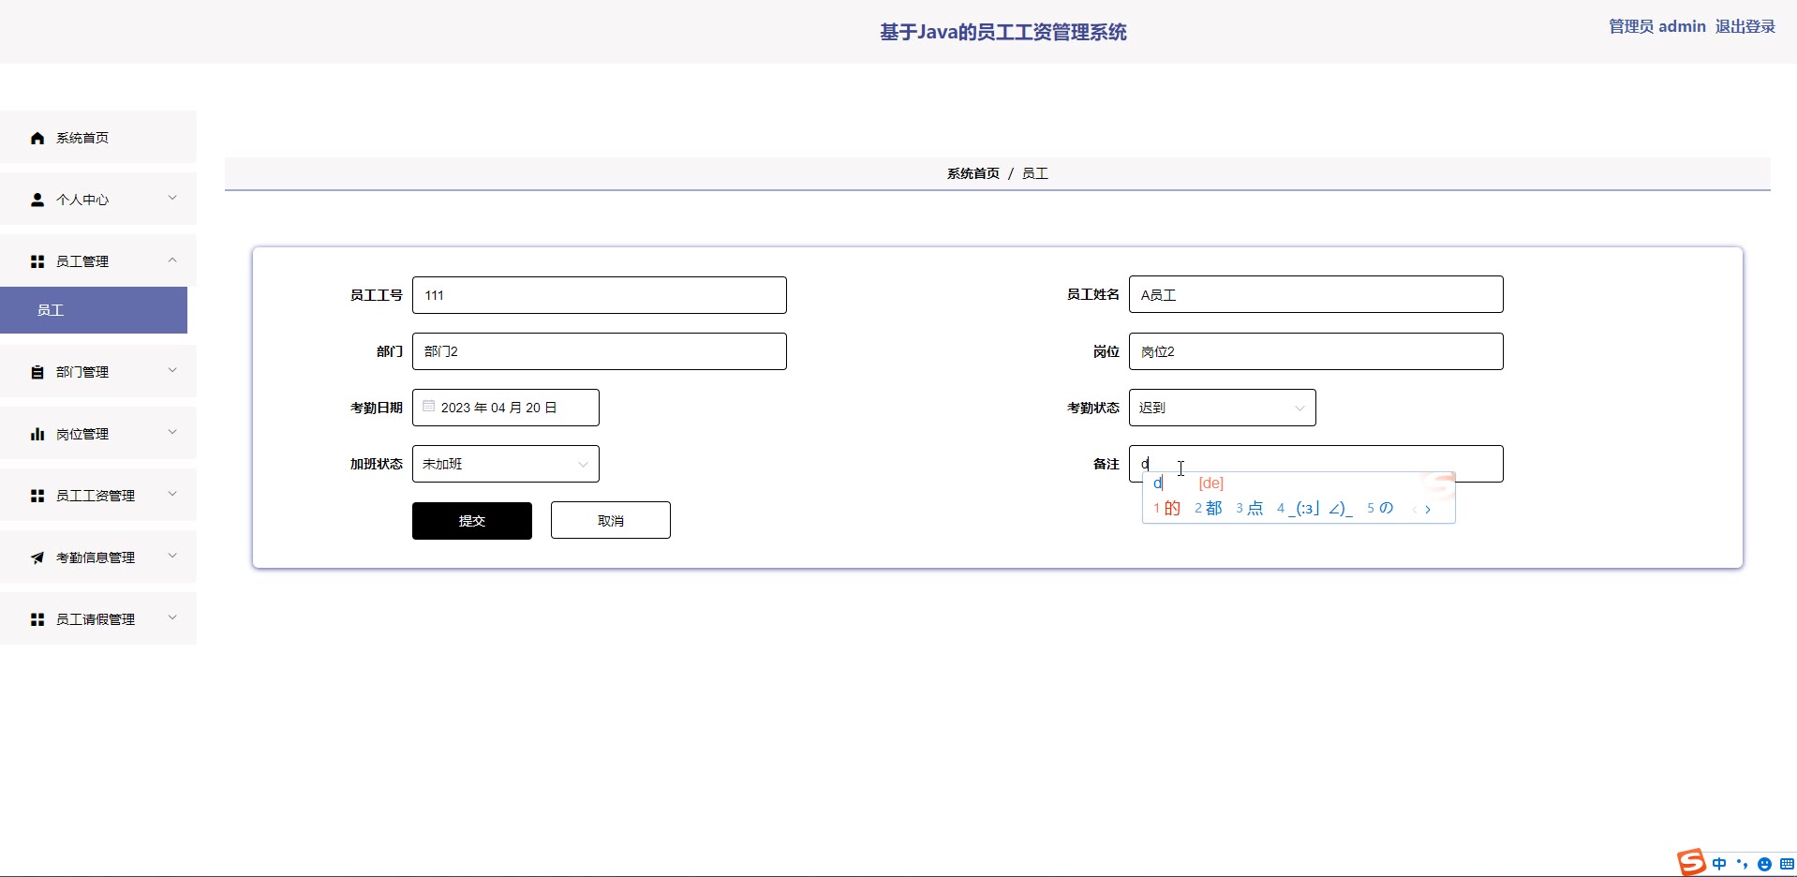Click the clipboard icon beside 部门管理

tap(37, 372)
